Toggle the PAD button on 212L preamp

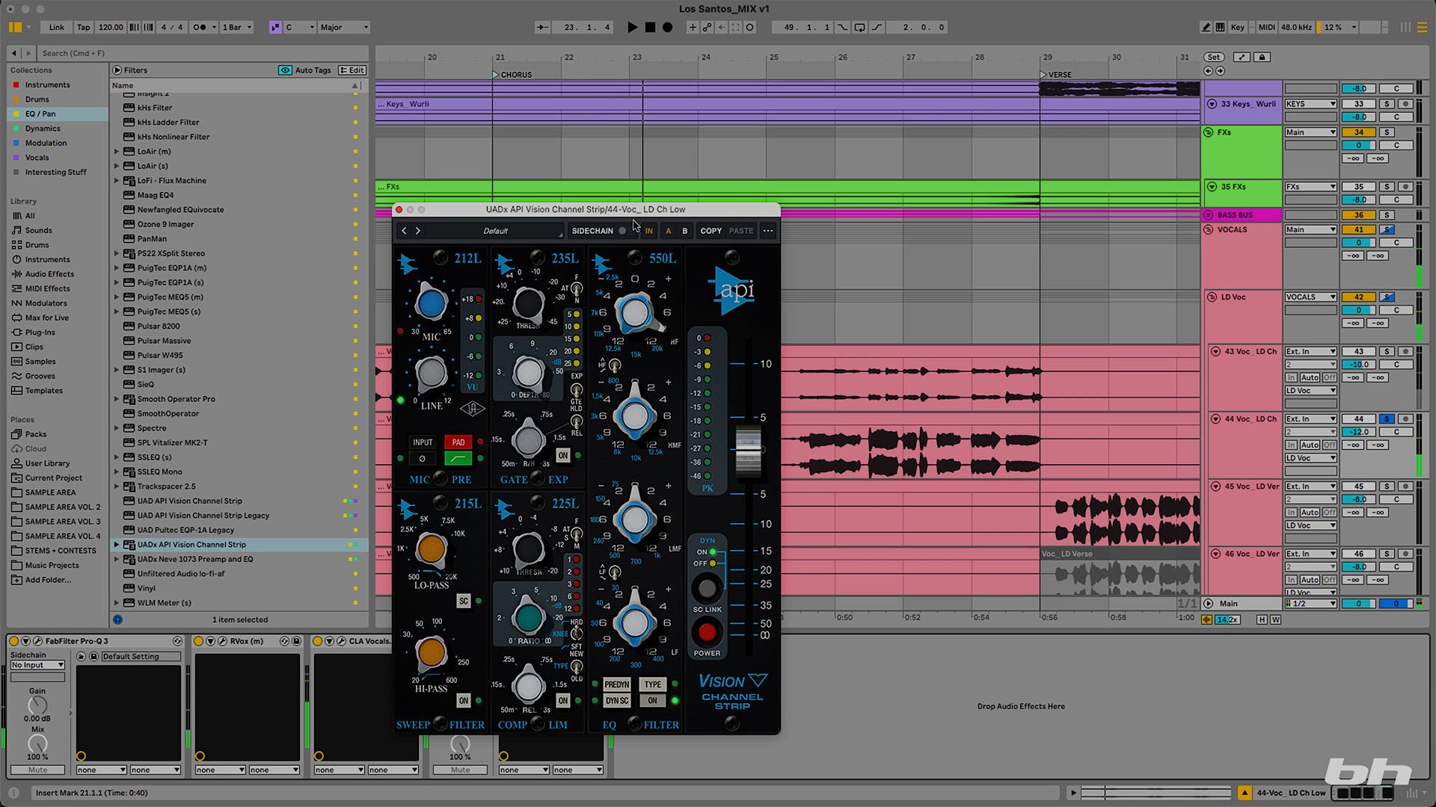pos(458,442)
